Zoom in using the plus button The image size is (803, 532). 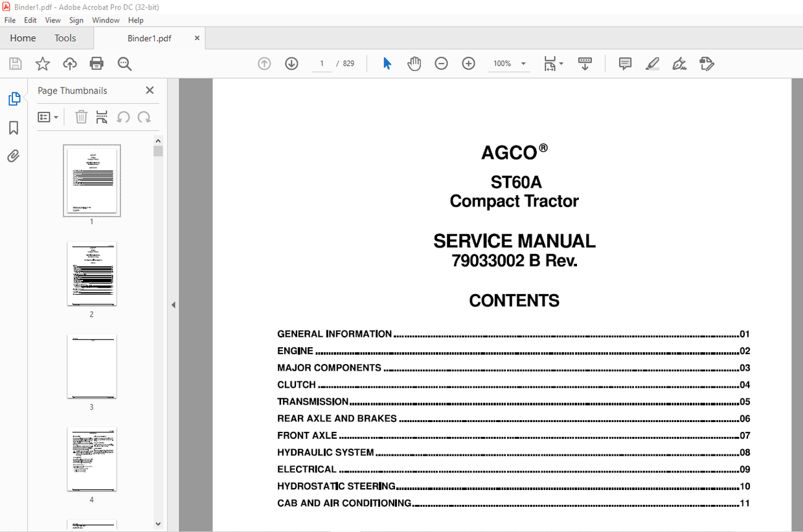pos(468,63)
